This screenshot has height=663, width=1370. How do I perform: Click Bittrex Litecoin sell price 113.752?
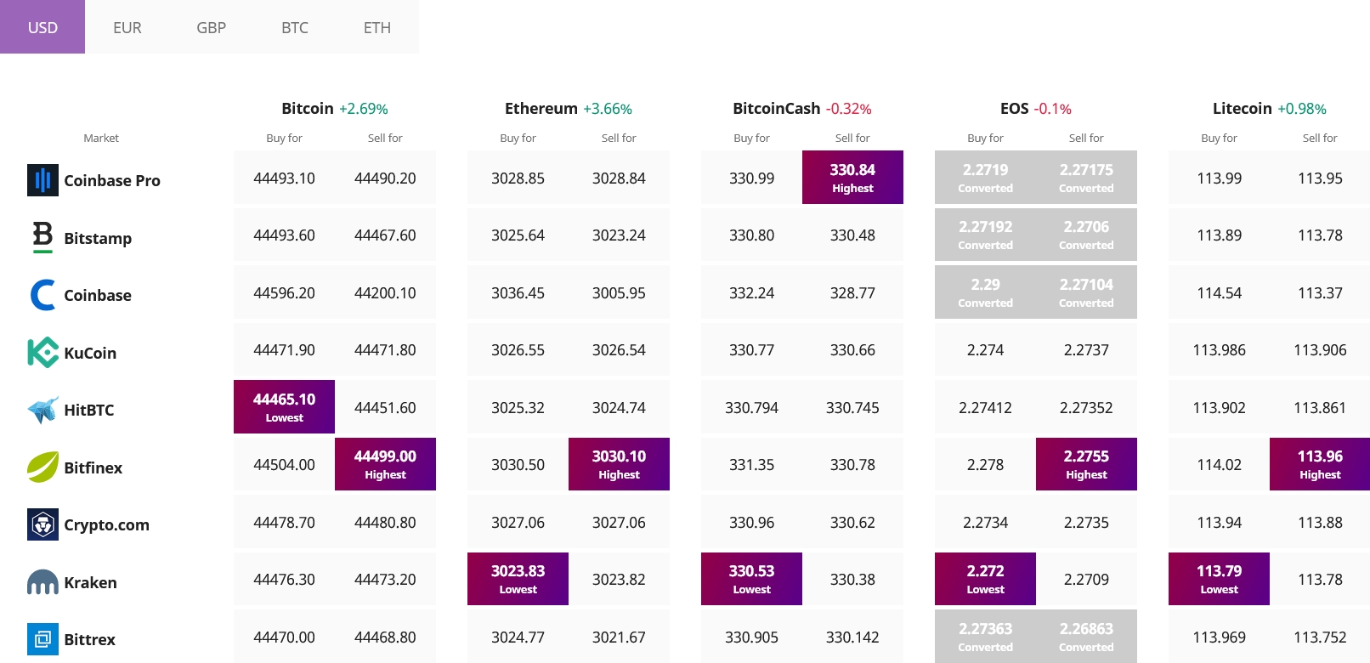tap(1320, 637)
